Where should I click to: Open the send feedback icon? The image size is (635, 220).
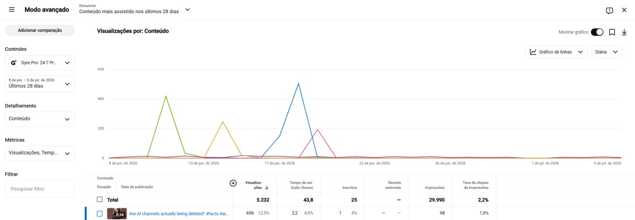point(610,10)
